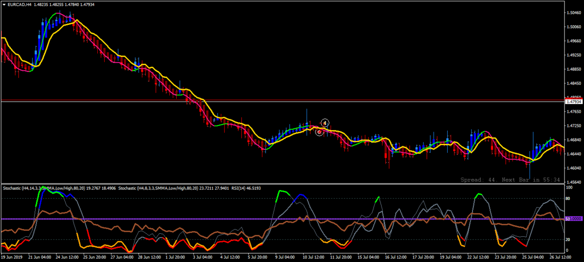The width and height of the screenshot is (584, 262).
Task: Open the chart menu triangle beside EURCAD,H4
Action: (4, 4)
